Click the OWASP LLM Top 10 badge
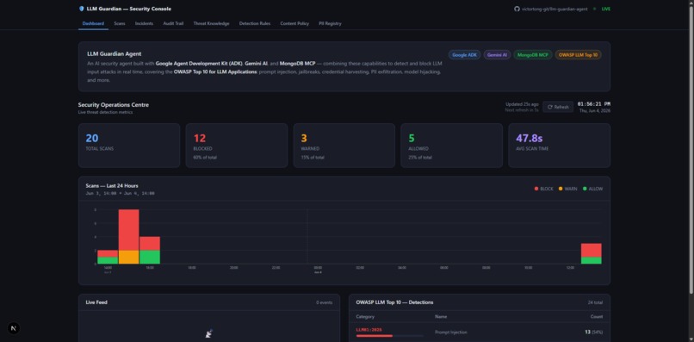The image size is (694, 342). 578,55
